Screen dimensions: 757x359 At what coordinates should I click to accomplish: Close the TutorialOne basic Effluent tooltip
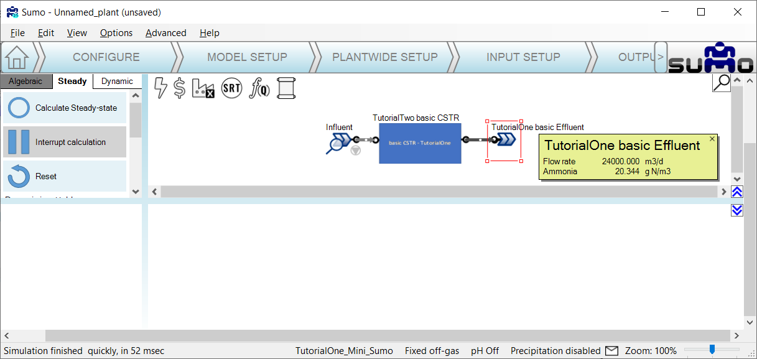712,139
